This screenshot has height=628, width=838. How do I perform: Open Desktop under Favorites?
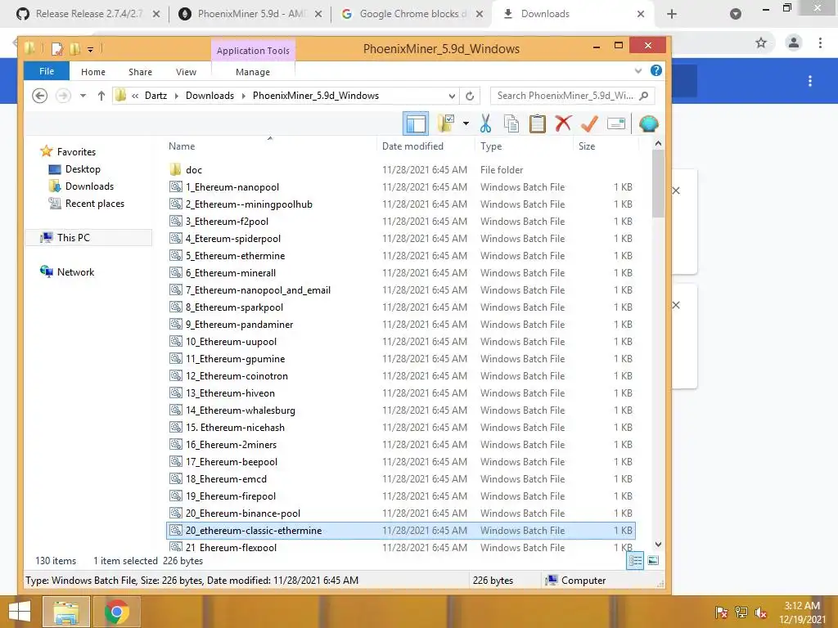pos(83,169)
